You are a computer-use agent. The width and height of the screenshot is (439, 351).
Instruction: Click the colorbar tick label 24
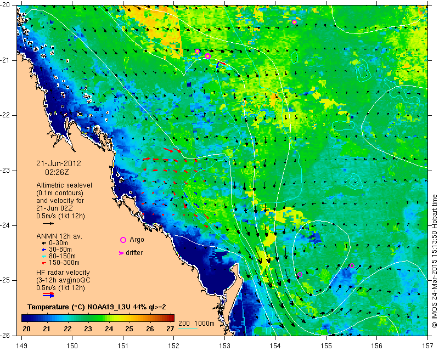pos(109,329)
